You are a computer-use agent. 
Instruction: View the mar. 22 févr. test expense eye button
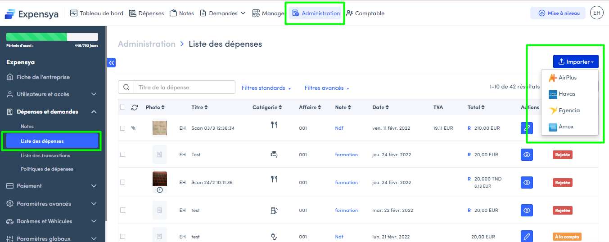[527, 210]
